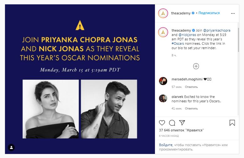Open the @priyankachopra mention link
This screenshot has height=158, width=244.
[x=217, y=30]
